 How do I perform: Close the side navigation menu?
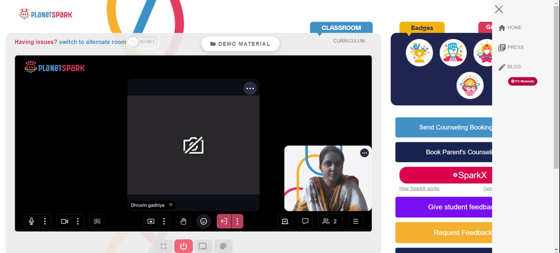coord(499,10)
